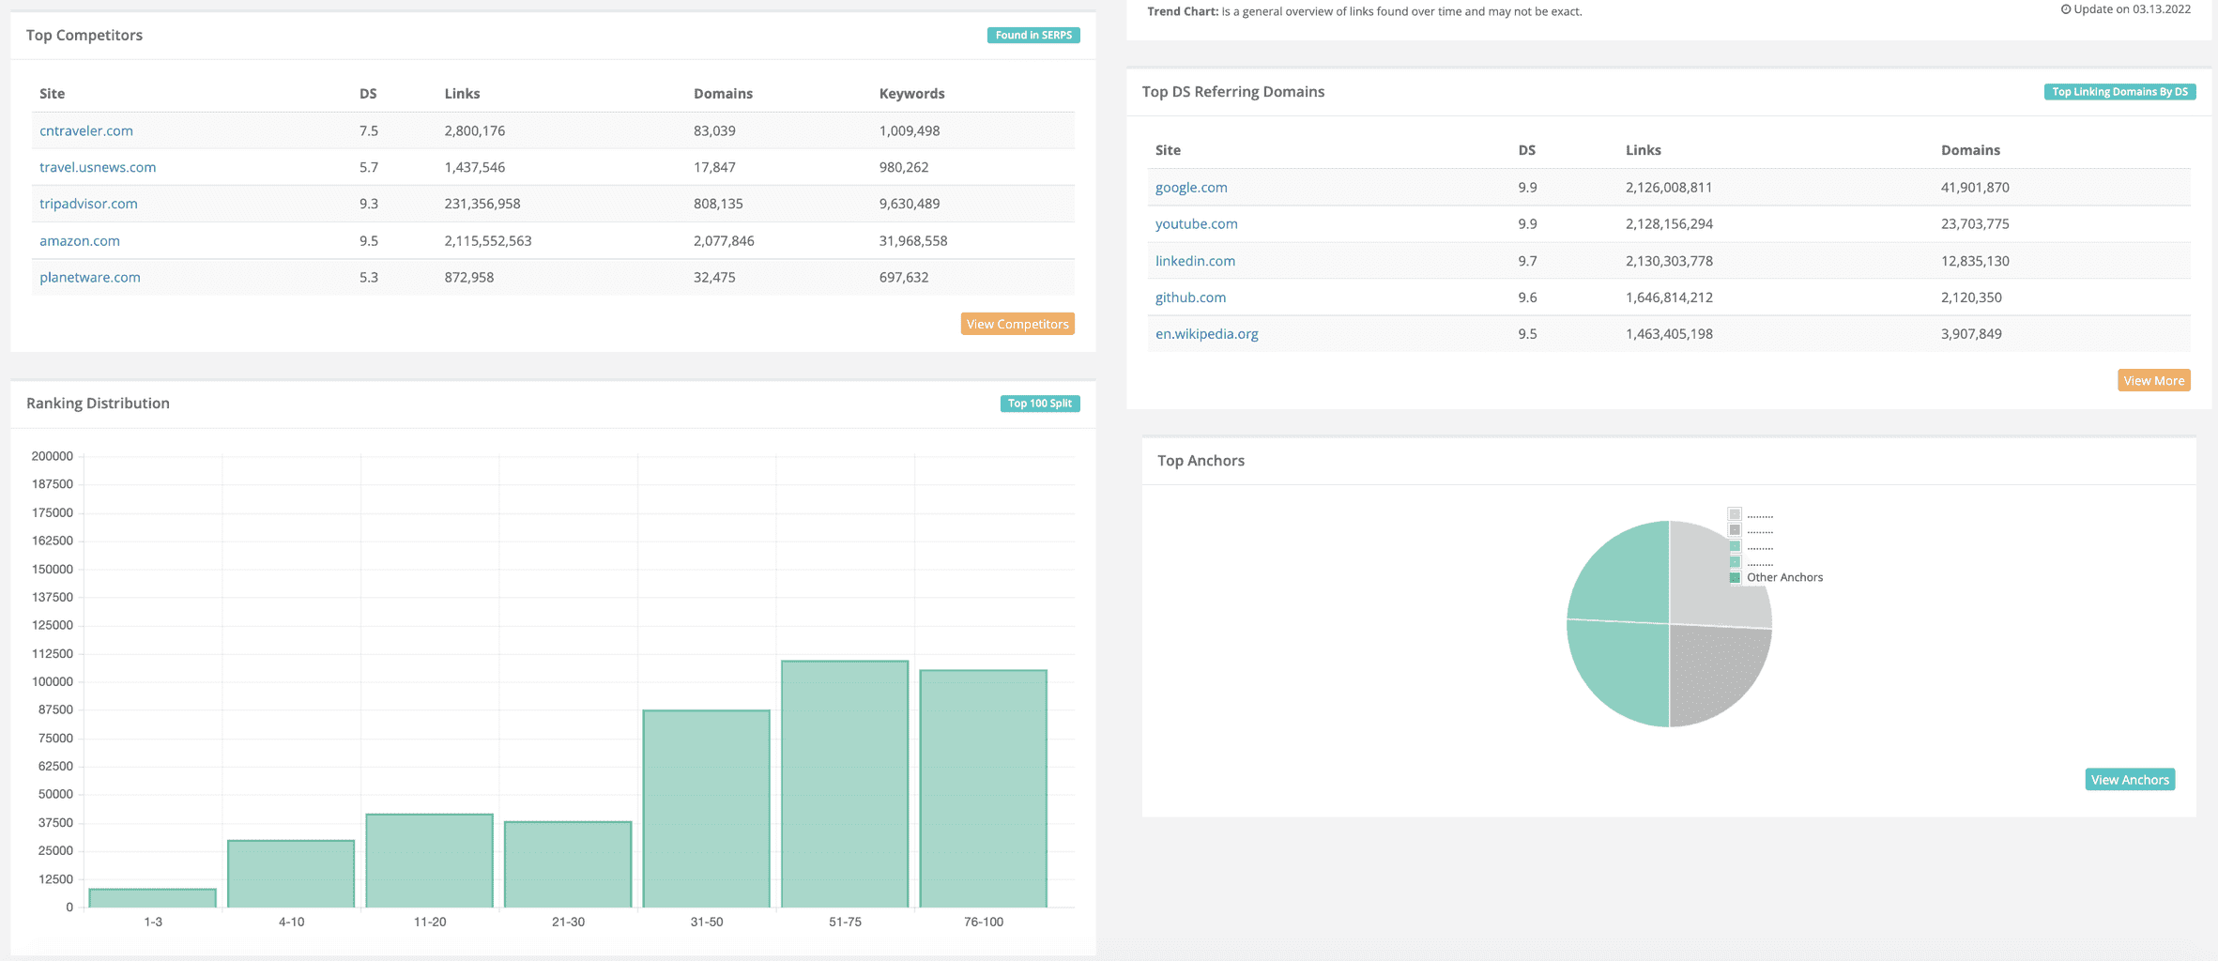Click the Links header in Referring Domains table
This screenshot has width=2218, height=961.
(x=1644, y=150)
